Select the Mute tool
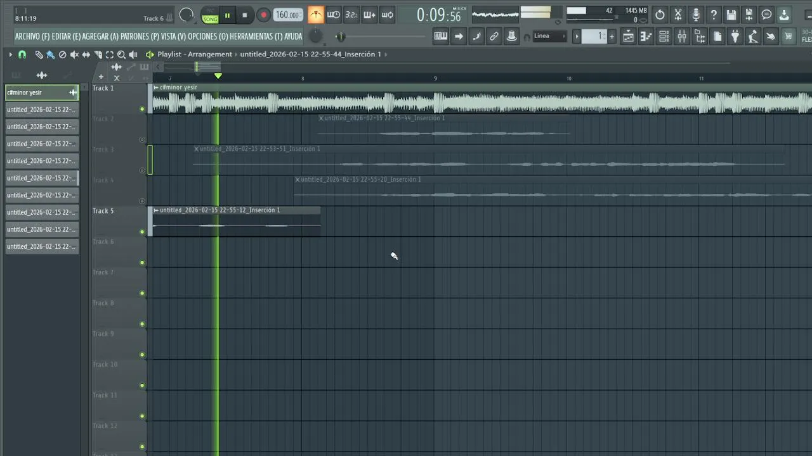Image resolution: width=812 pixels, height=456 pixels. point(74,54)
